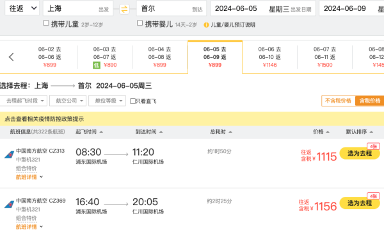Enable the 携带婴儿 checkbox
Screen dimensions: 384x234
(x=140, y=23)
